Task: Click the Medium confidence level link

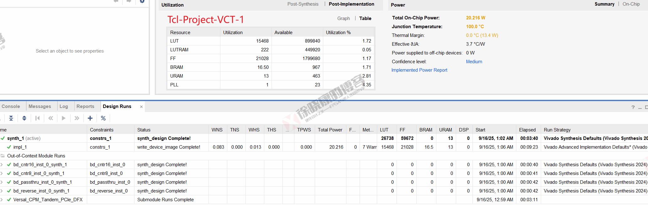Action: pos(474,62)
